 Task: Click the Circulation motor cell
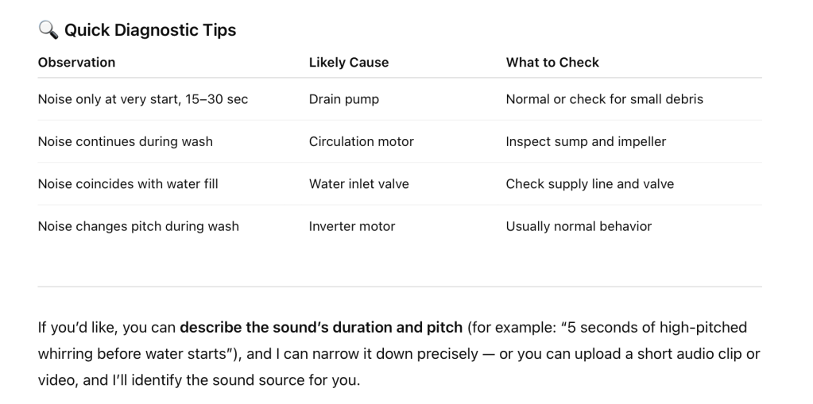coord(361,141)
